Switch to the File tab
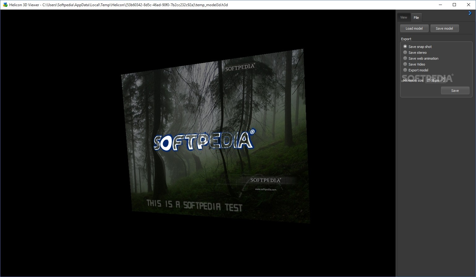476x277 pixels. click(x=416, y=17)
